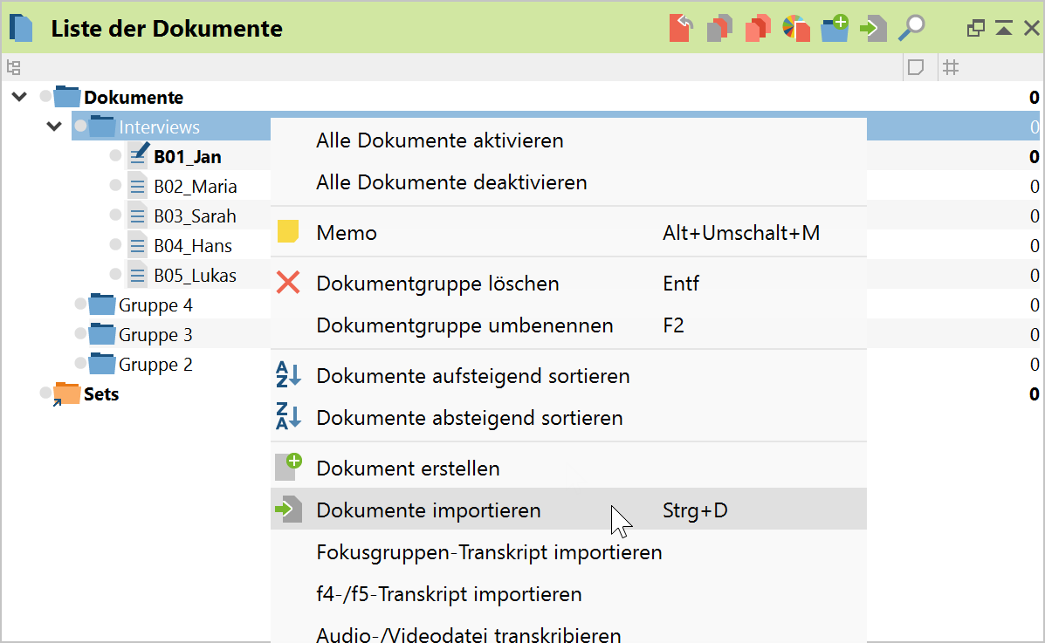The height and width of the screenshot is (643, 1045).
Task: Select the Sets label
Action: [x=101, y=394]
